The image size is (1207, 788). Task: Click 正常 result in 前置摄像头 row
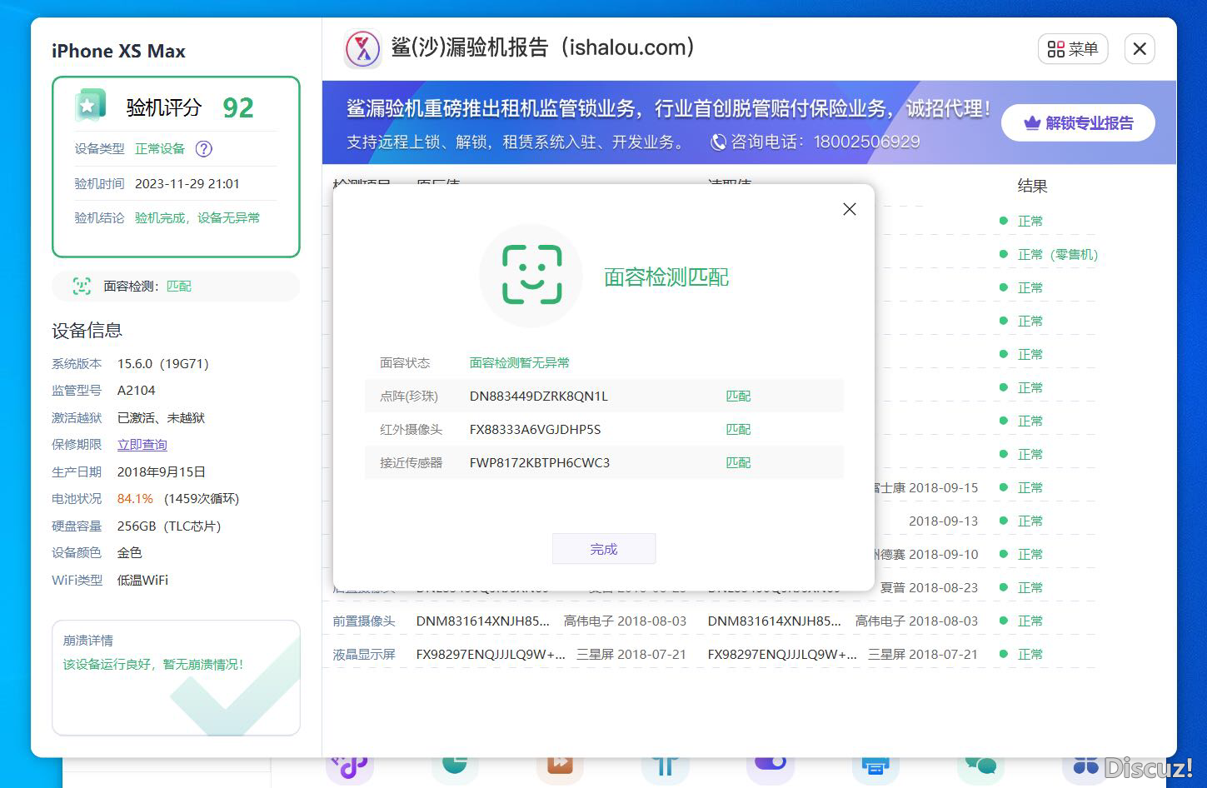click(x=1030, y=621)
